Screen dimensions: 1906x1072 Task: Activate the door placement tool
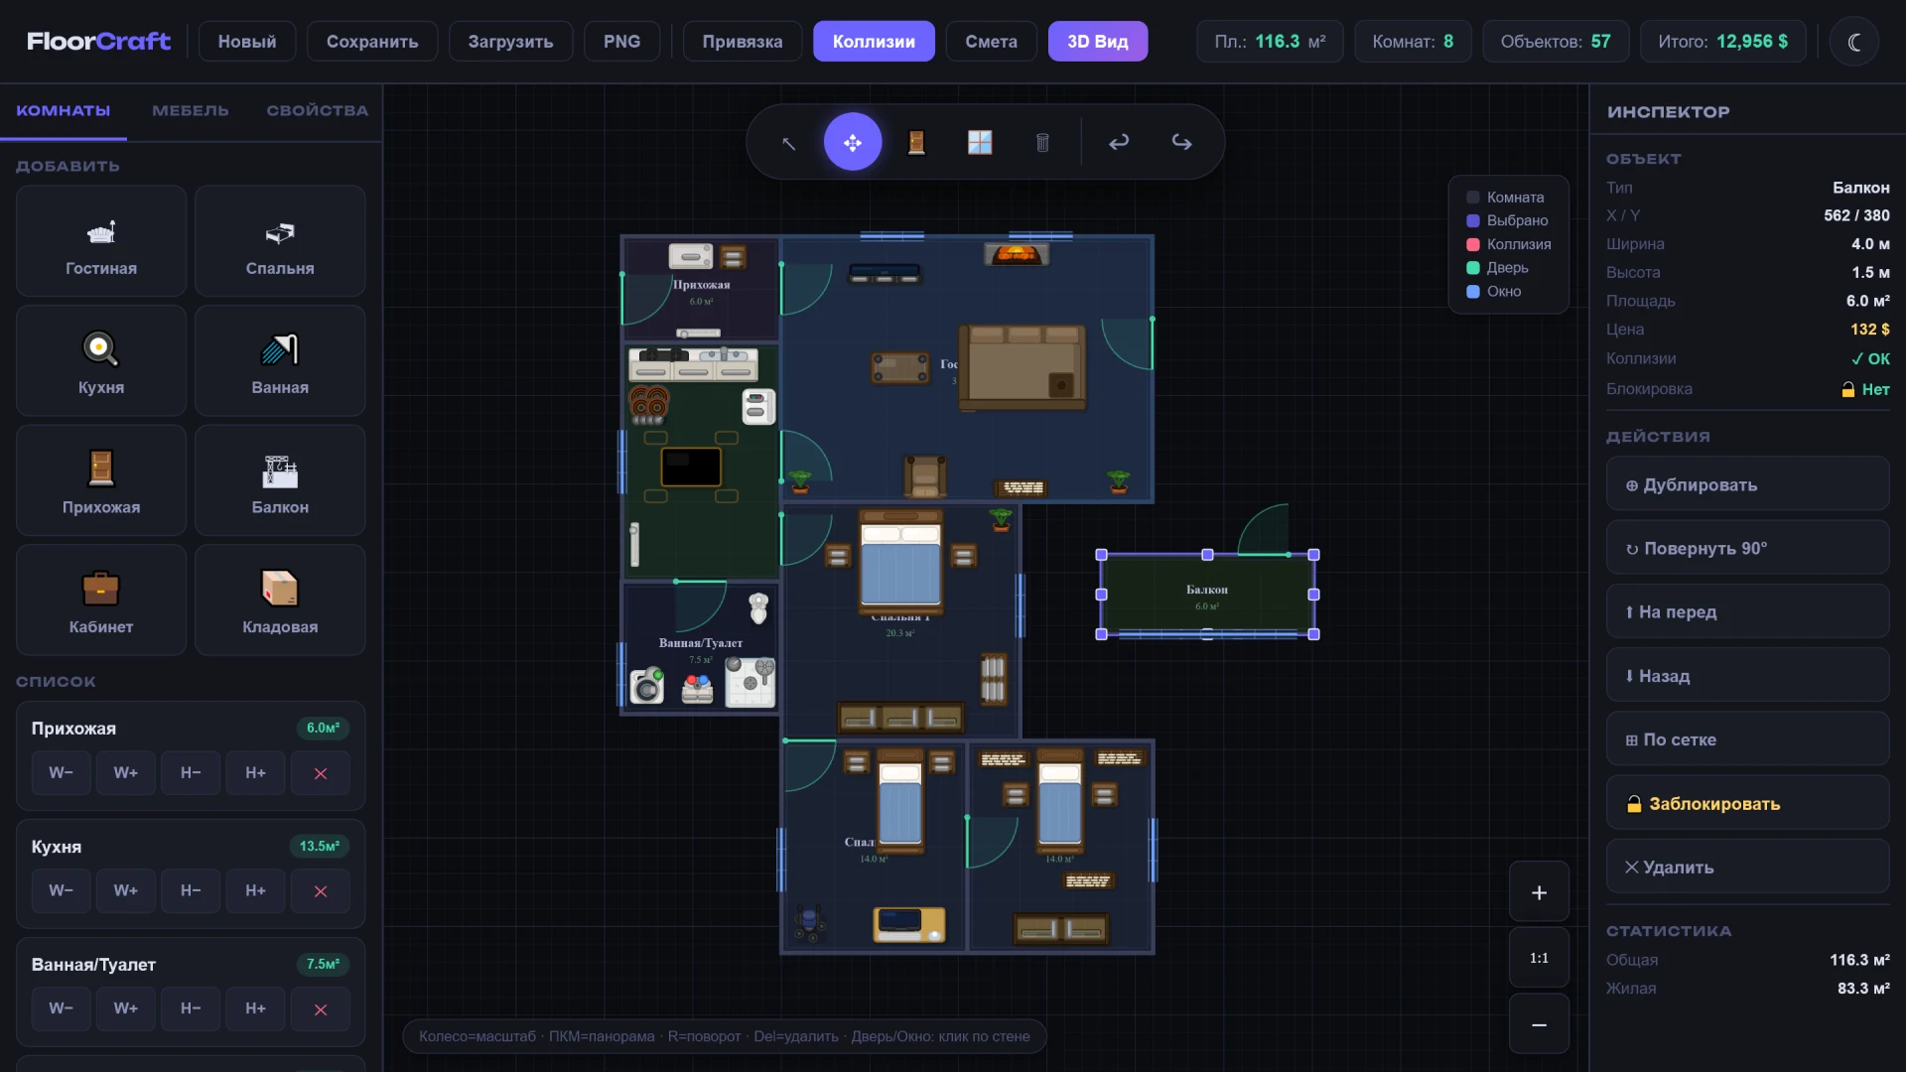tap(915, 142)
